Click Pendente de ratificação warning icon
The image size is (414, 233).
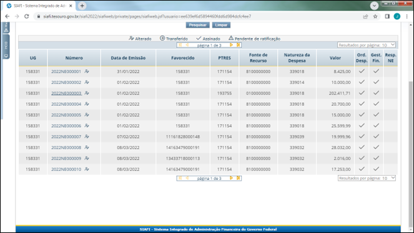pos(231,38)
